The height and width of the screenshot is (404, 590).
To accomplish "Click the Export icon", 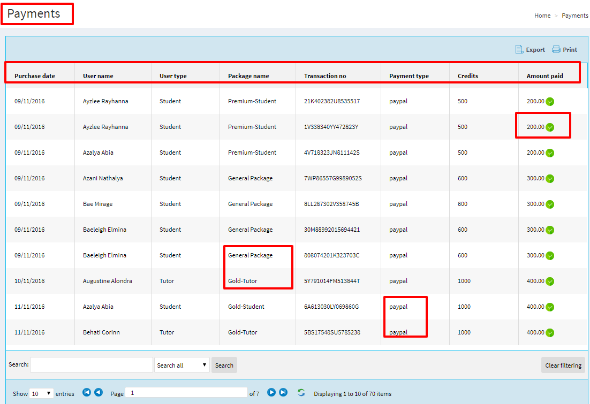I will tap(519, 50).
